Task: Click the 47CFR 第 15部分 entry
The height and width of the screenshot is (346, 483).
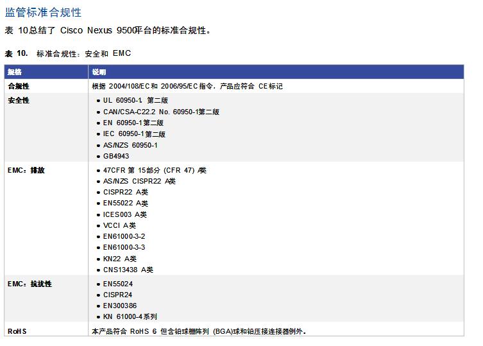Action: 155,171
